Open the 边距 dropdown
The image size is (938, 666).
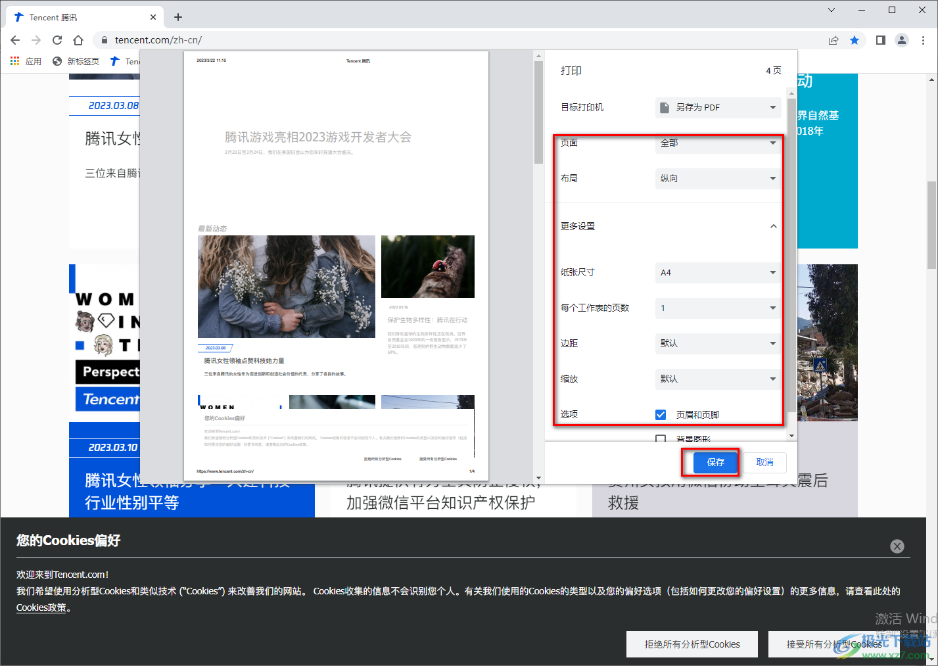click(x=718, y=343)
